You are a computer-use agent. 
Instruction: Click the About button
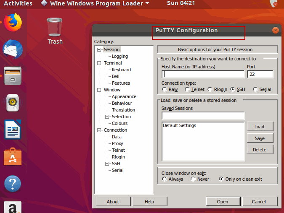[113, 201]
